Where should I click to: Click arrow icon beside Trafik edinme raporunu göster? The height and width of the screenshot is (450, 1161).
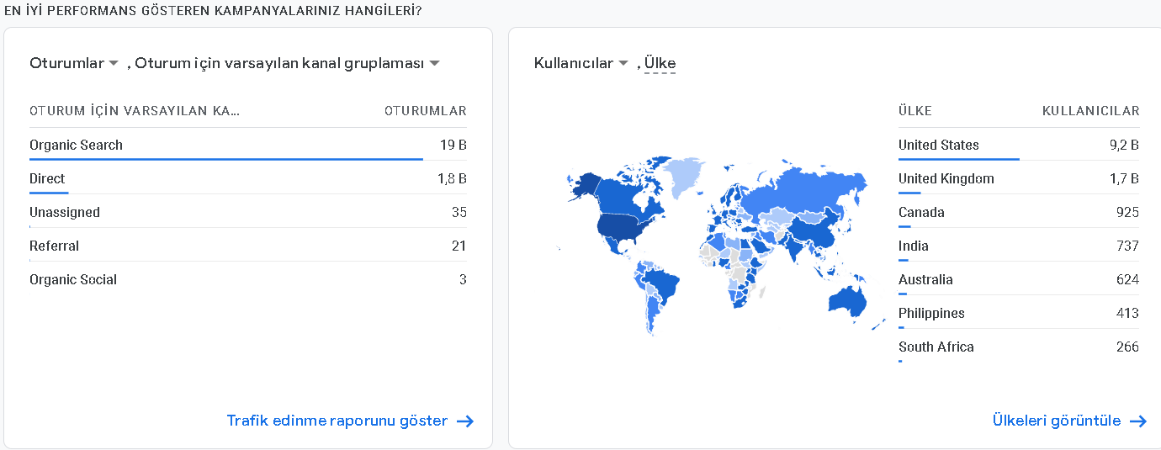click(465, 421)
